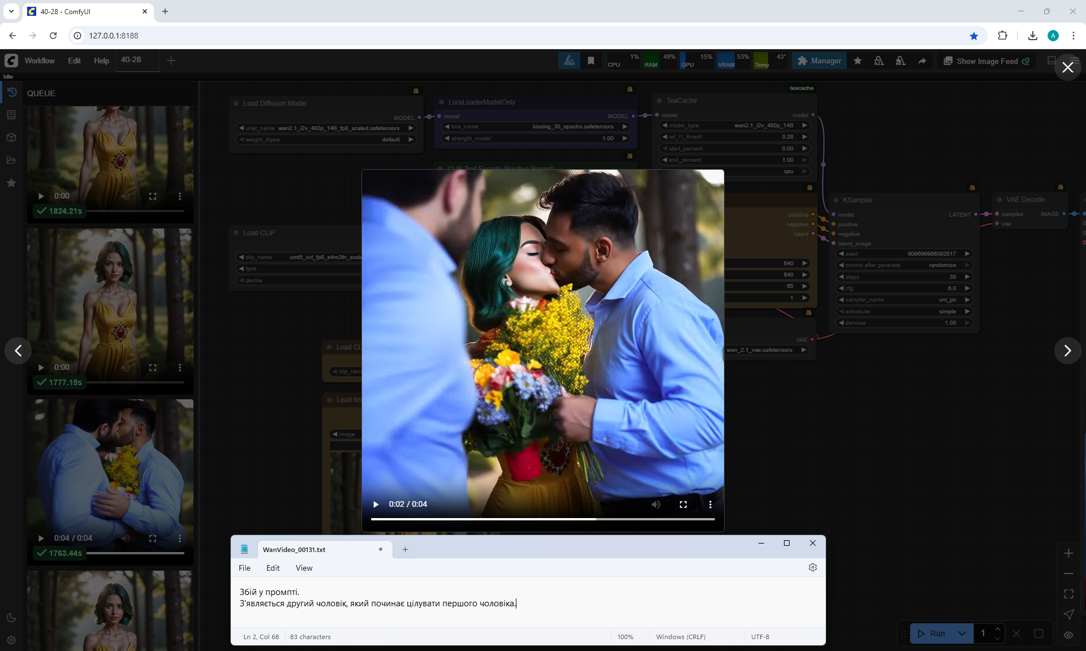Enter fullscreen on the preview video
This screenshot has height=651, width=1086.
click(683, 505)
